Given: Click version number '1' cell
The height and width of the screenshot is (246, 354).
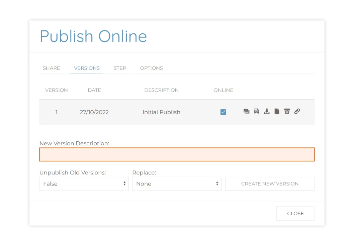Looking at the screenshot, I should coord(57,112).
